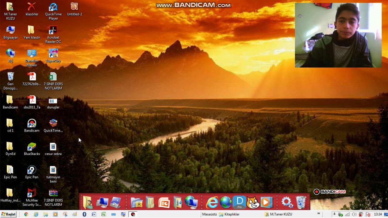Open Acrobat Reader DC desktop icon
388x218 pixels.
53,35
